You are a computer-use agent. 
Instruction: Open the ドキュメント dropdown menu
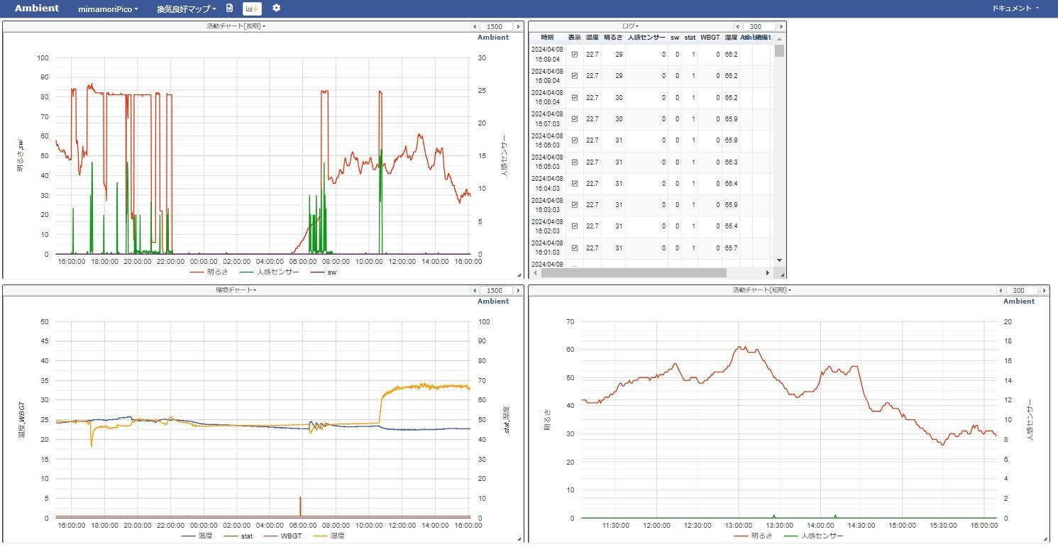(1015, 9)
